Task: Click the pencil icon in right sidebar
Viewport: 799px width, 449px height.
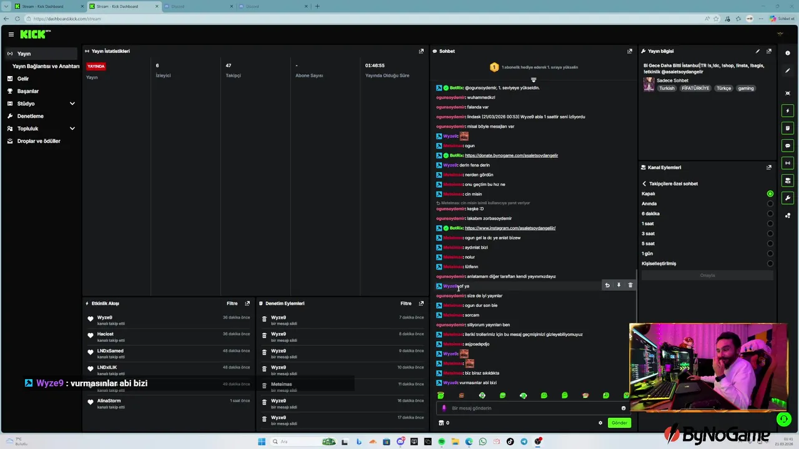Action: 788,70
